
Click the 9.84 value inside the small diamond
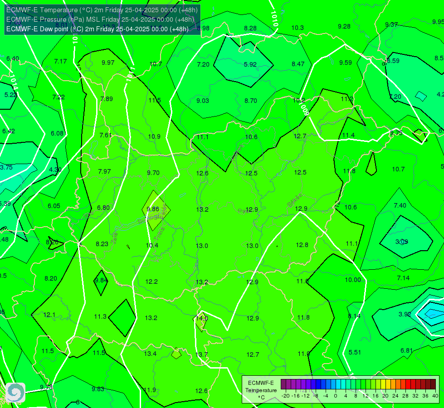pos(101,280)
